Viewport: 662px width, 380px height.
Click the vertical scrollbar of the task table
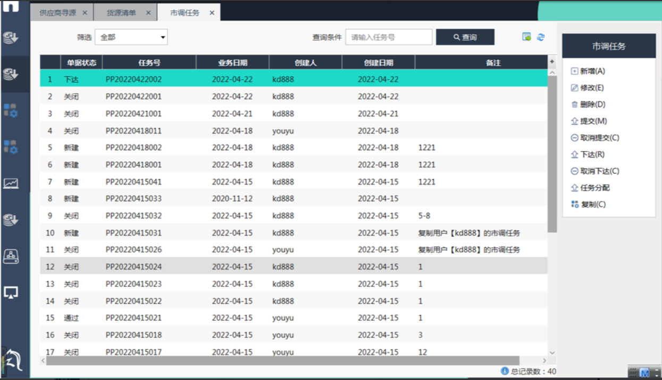(552, 154)
